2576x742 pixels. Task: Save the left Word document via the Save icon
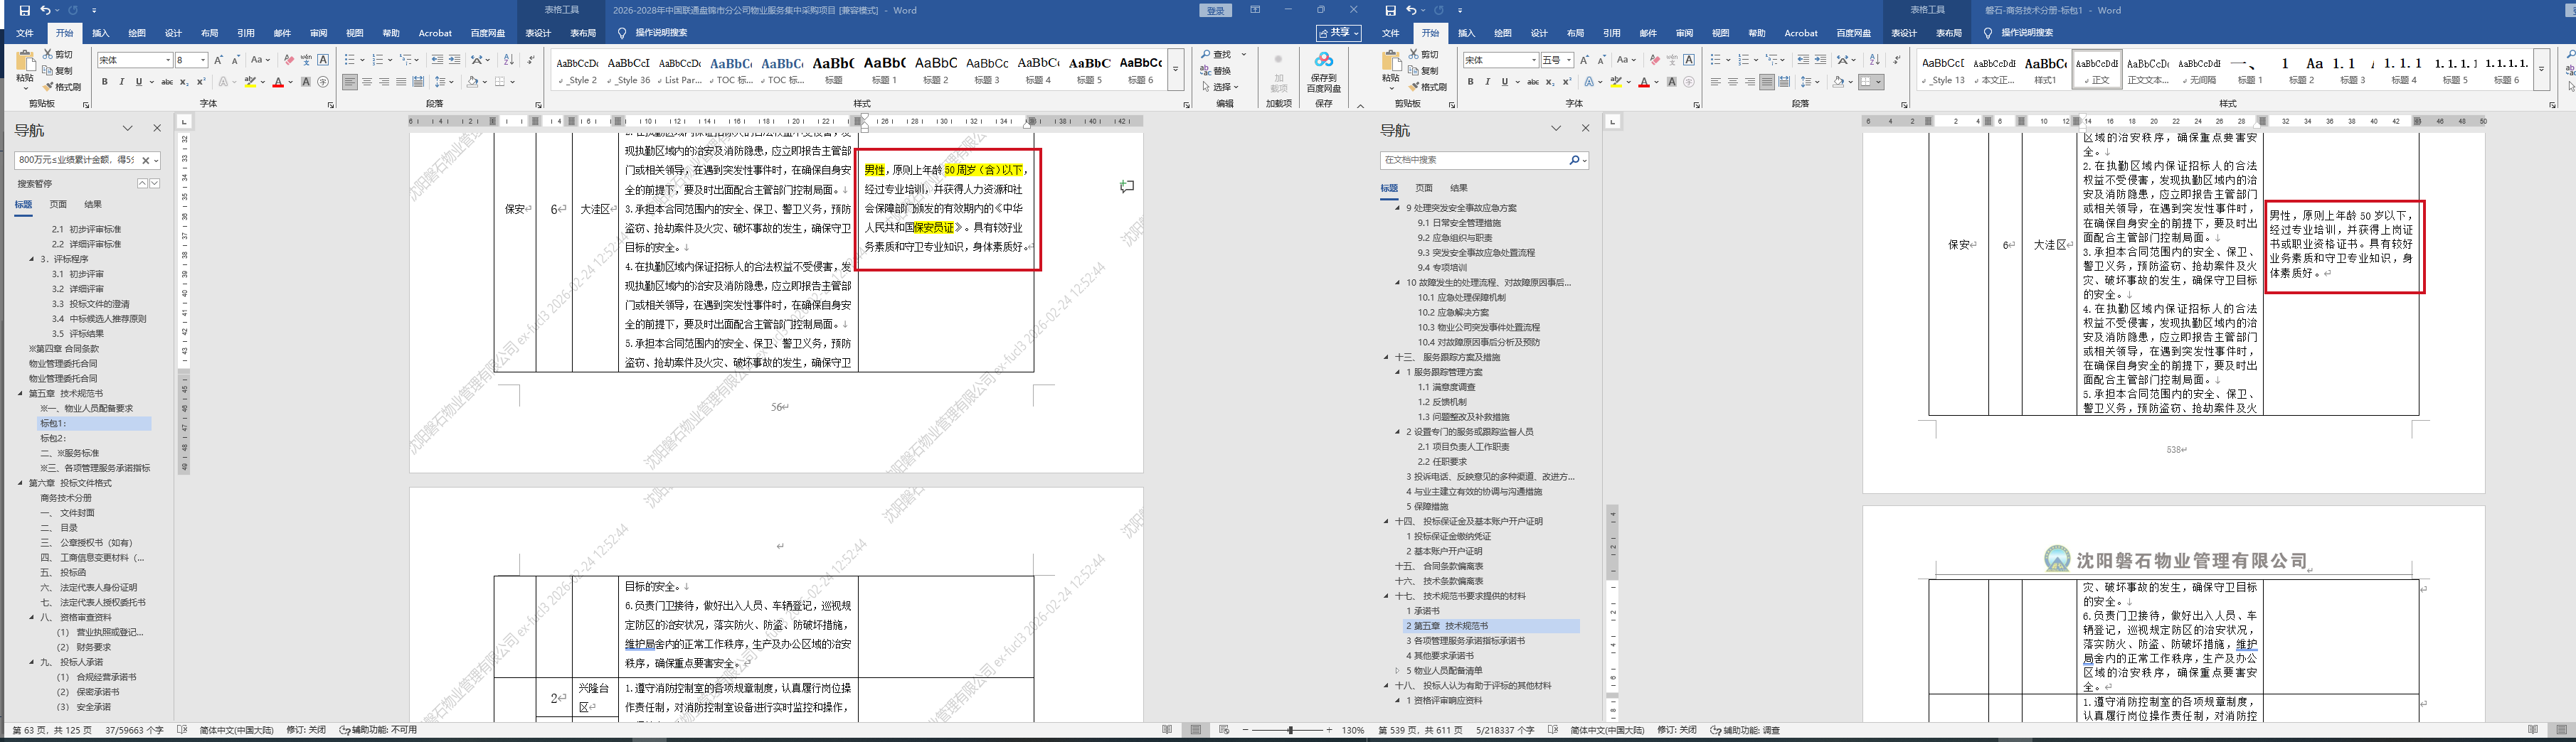[25, 10]
